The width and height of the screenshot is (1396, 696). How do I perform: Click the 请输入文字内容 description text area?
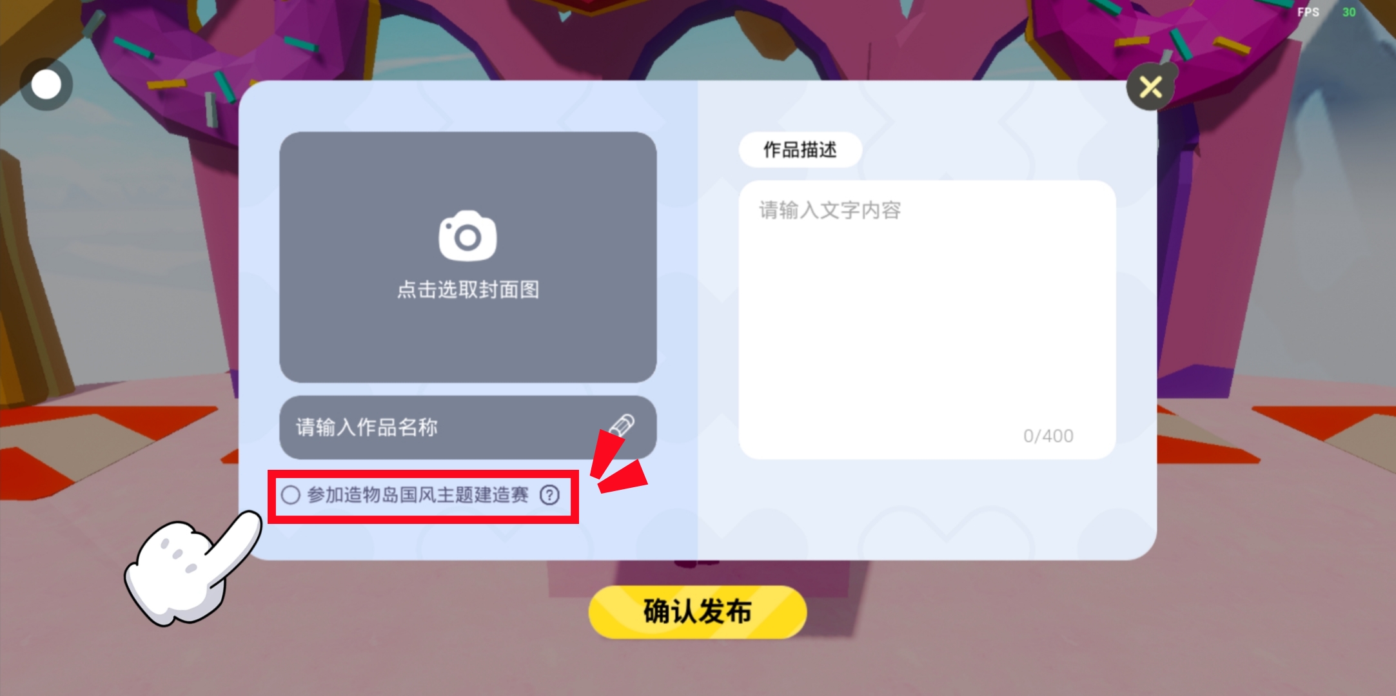tap(927, 320)
